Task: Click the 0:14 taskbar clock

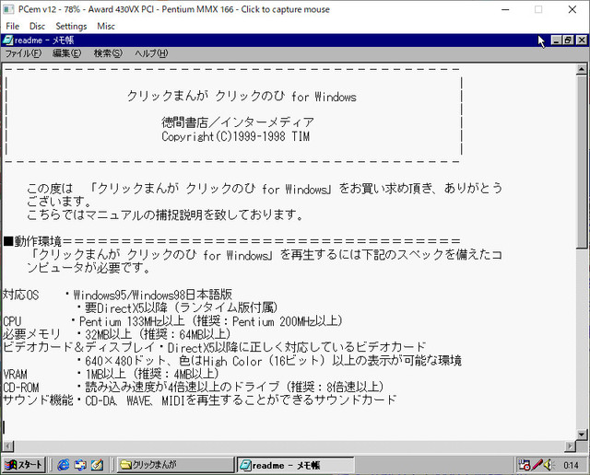Action: coord(571,466)
